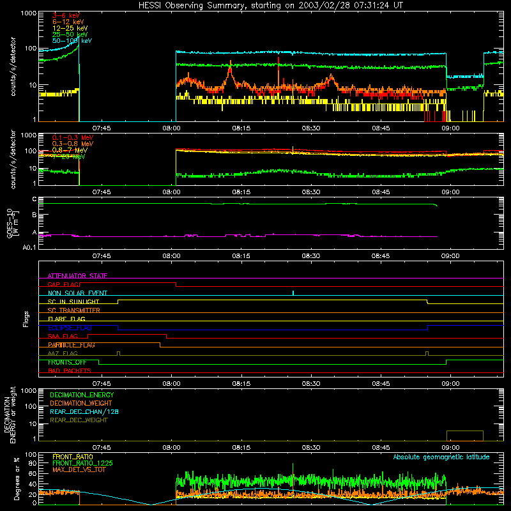Click the HESSI Observing Summary title
Screen dimensions: 511x511
(270, 6)
